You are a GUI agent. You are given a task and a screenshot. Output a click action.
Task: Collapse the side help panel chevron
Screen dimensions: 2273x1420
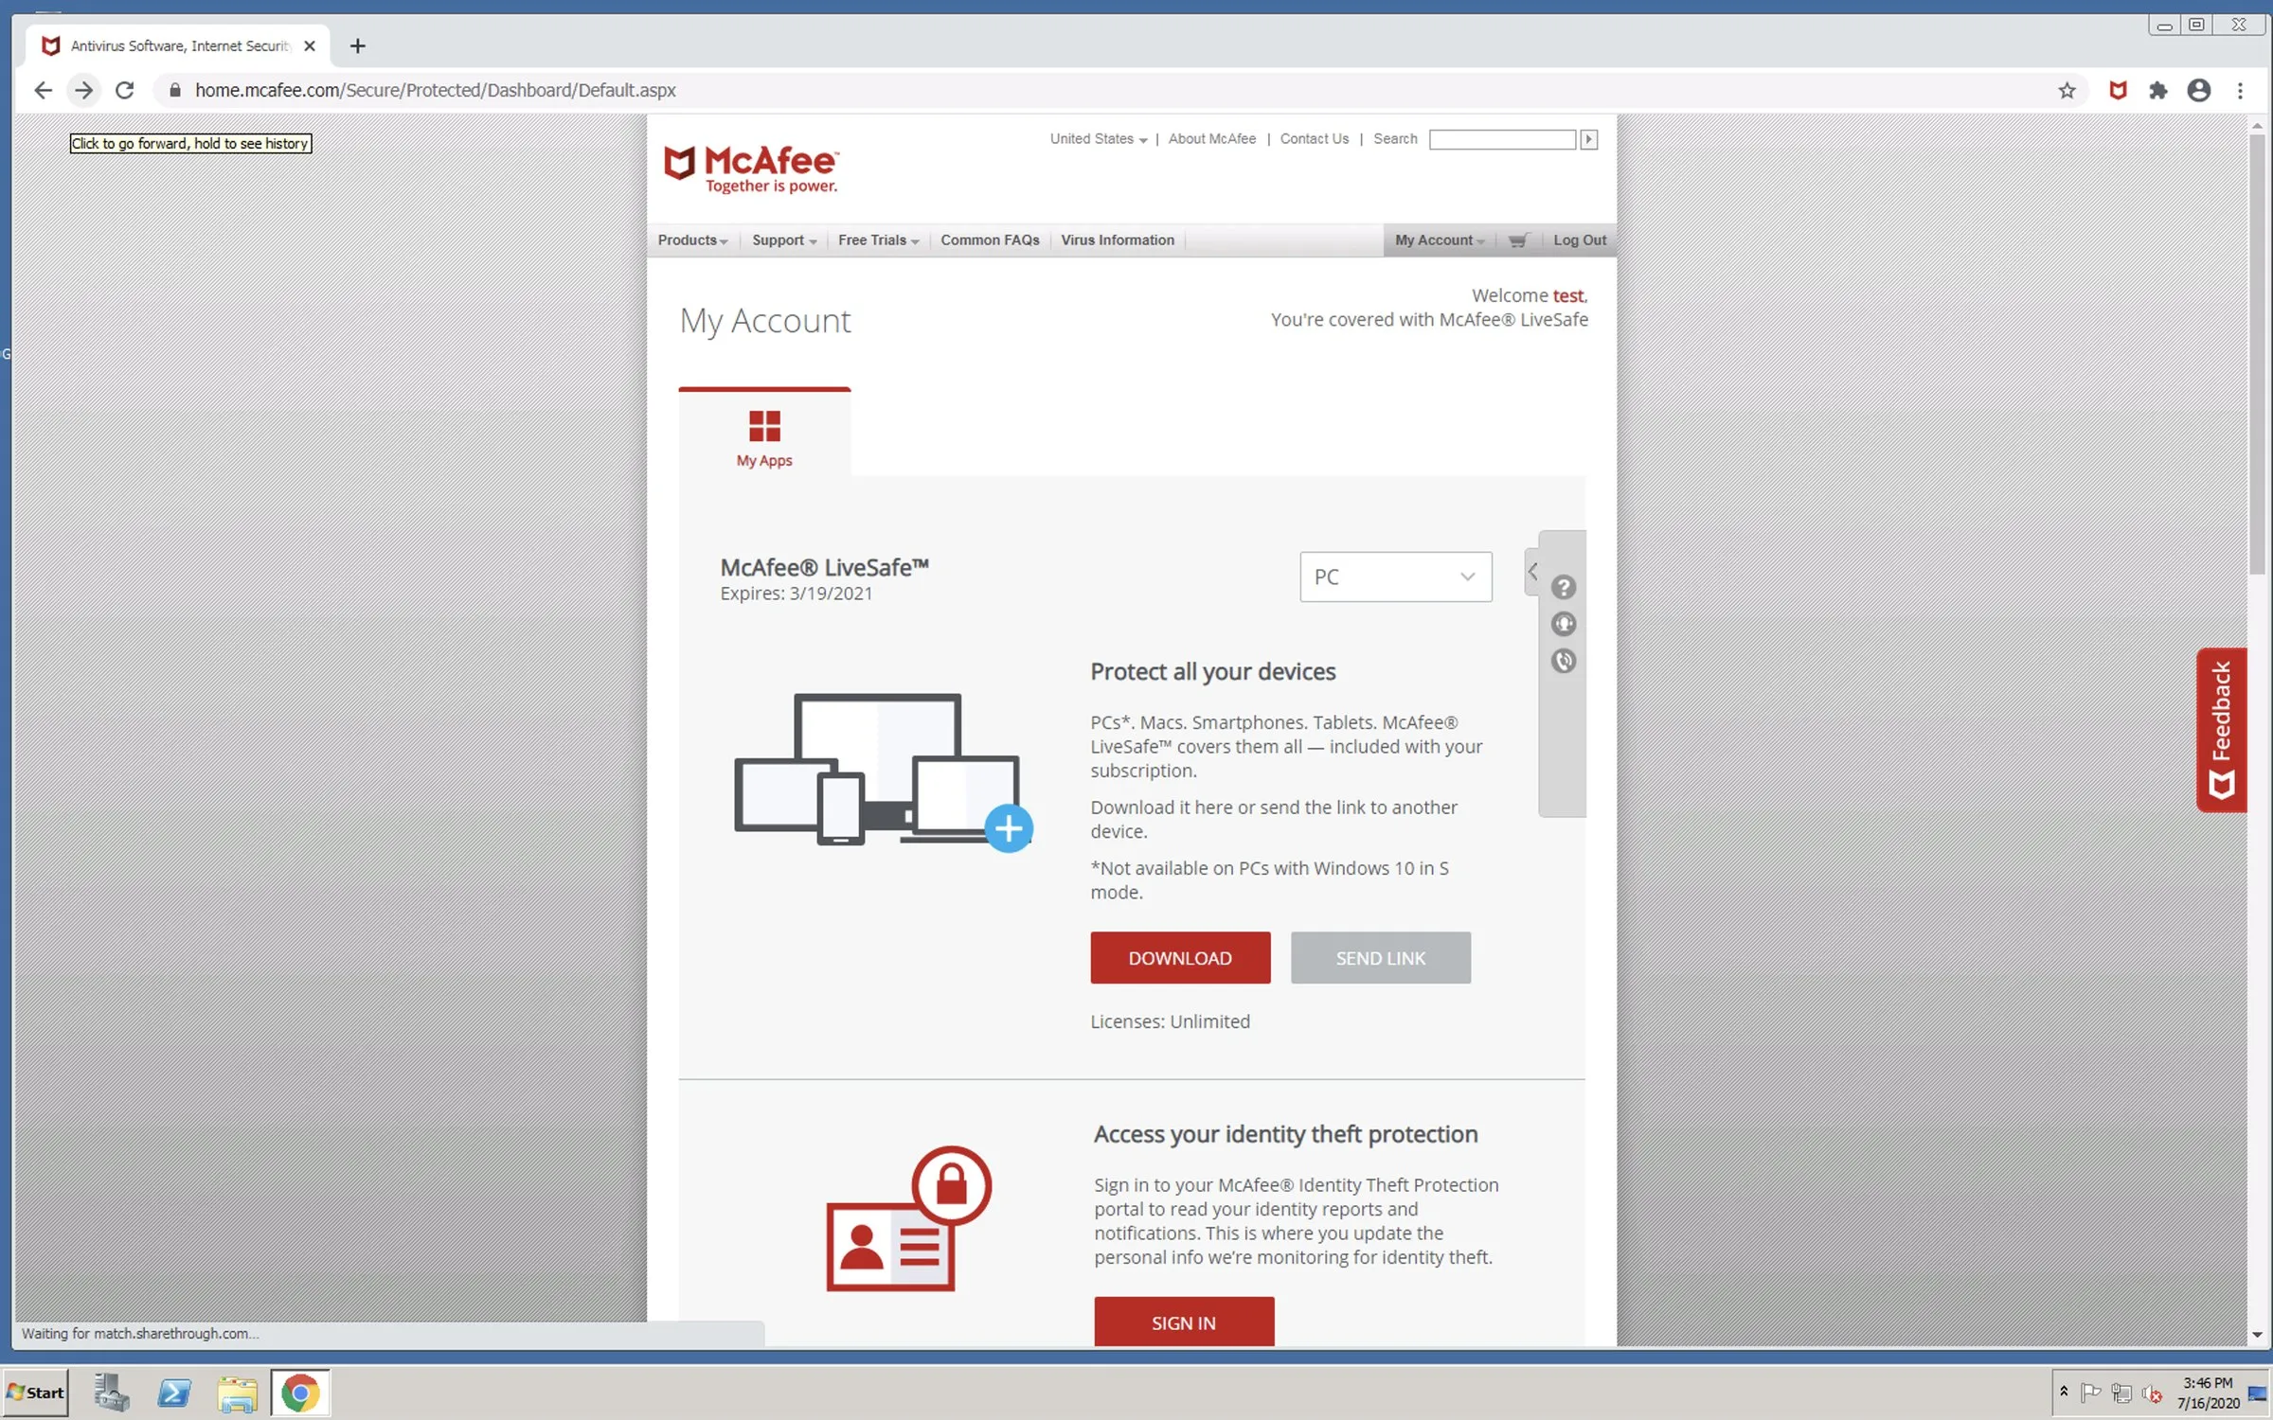click(x=1532, y=572)
